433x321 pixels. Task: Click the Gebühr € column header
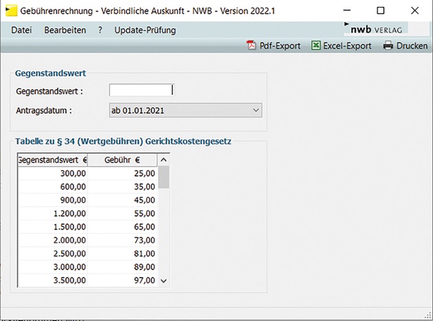pyautogui.click(x=122, y=159)
